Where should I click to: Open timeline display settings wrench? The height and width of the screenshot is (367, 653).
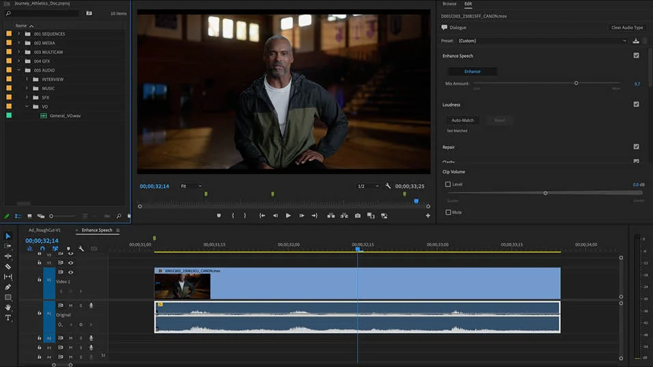pyautogui.click(x=81, y=248)
